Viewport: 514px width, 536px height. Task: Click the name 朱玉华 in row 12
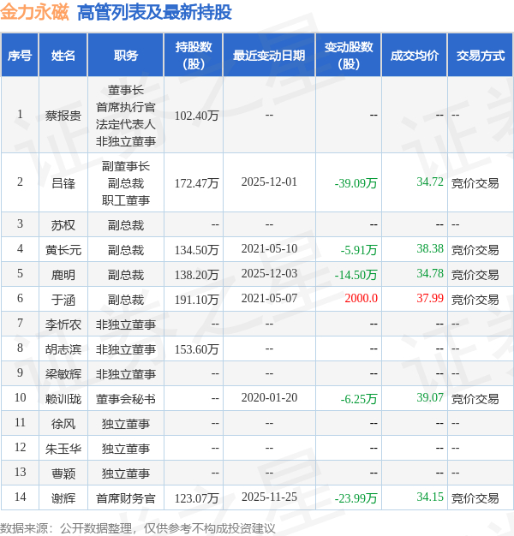(63, 449)
